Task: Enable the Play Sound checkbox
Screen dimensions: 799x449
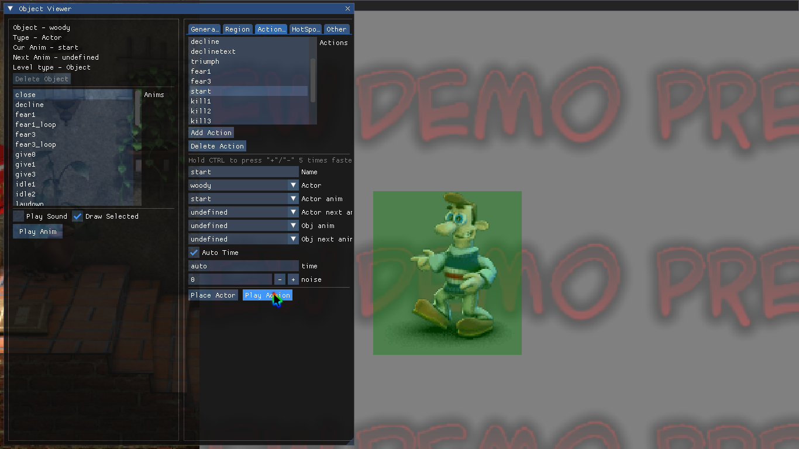Action: (19, 216)
